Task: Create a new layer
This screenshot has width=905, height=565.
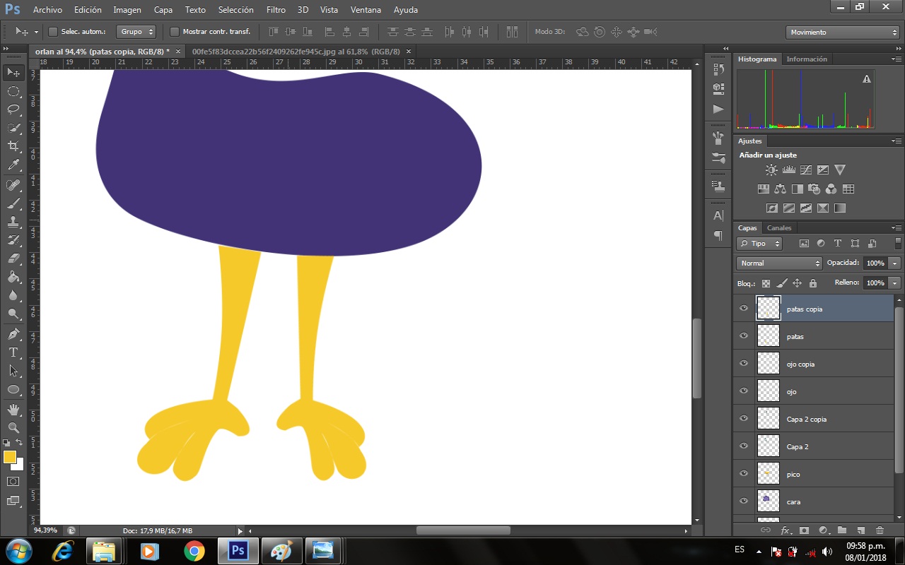Action: tap(860, 530)
